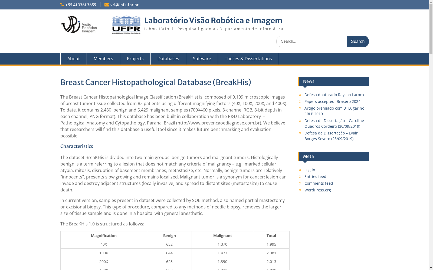433x270 pixels.
Task: Click the vri@inf.ufpr.br email address
Action: [x=124, y=5]
